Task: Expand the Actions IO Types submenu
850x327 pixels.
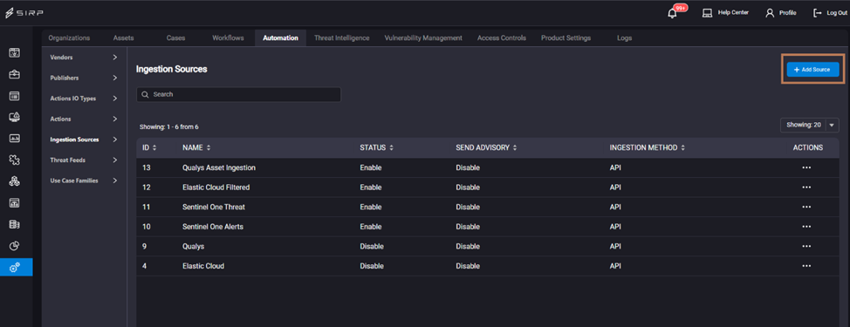Action: tap(114, 98)
